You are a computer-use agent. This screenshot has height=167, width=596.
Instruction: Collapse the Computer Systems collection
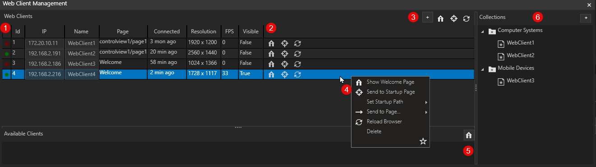click(x=482, y=32)
